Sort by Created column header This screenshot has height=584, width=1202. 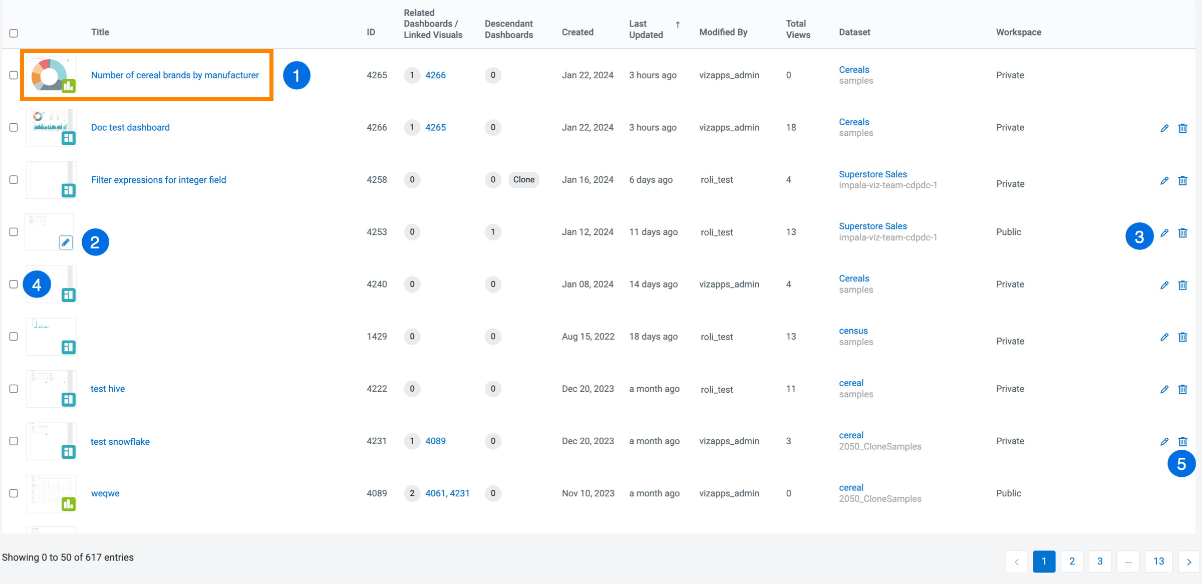click(x=577, y=32)
